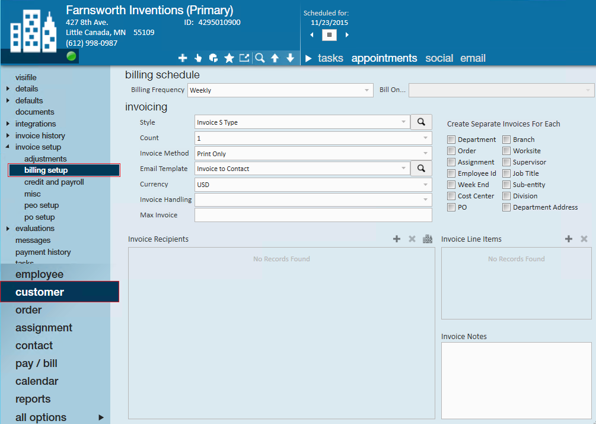Expand the details tree node
Viewport: 596px width, 424px height.
pos(8,88)
